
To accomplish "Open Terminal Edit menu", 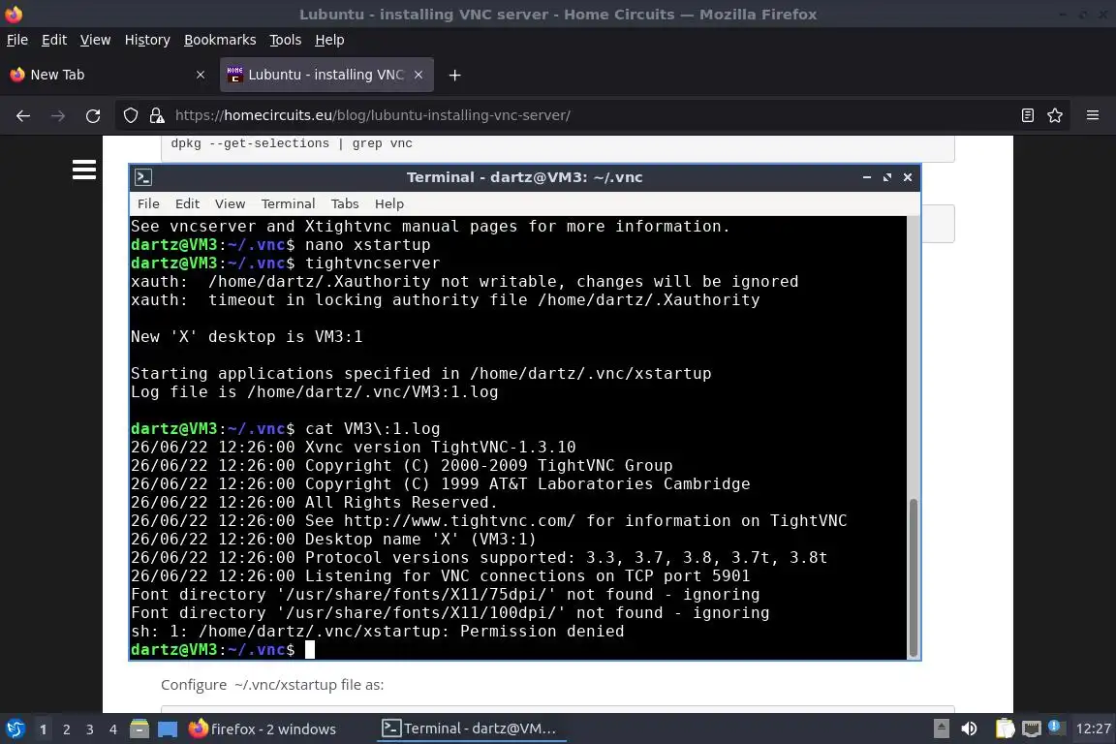I will 187,203.
